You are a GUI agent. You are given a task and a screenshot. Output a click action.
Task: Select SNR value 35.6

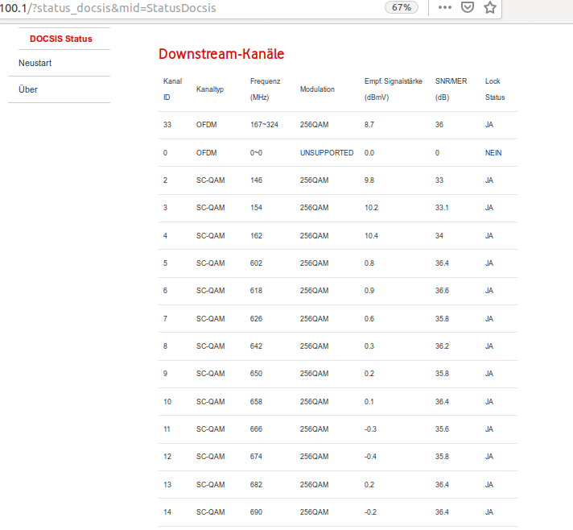click(x=442, y=429)
